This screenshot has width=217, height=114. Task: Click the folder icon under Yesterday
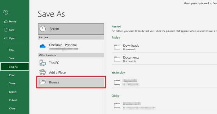click(117, 82)
